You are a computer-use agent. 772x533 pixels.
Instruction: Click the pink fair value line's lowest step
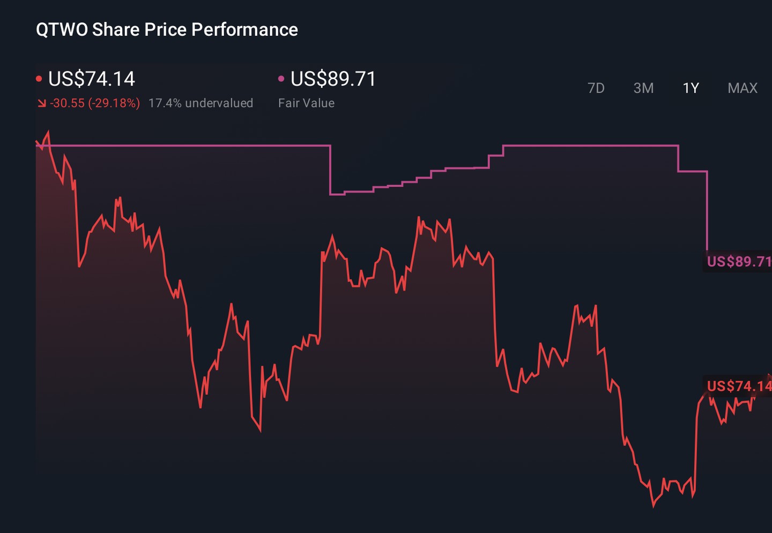point(337,194)
